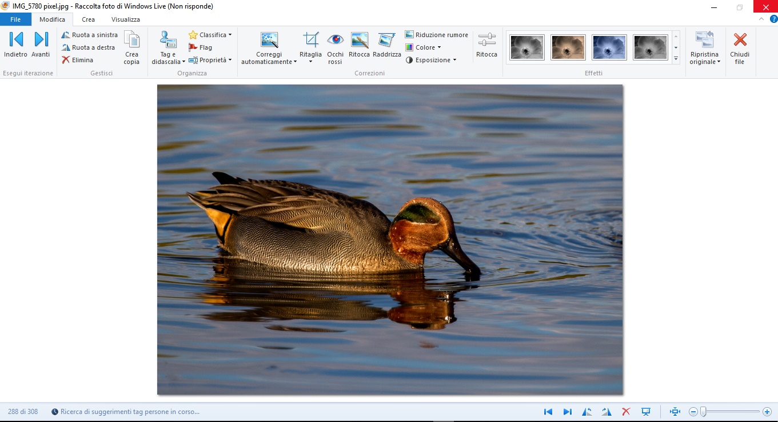Switch to the Visualizza tab
778x422 pixels.
[x=126, y=19]
